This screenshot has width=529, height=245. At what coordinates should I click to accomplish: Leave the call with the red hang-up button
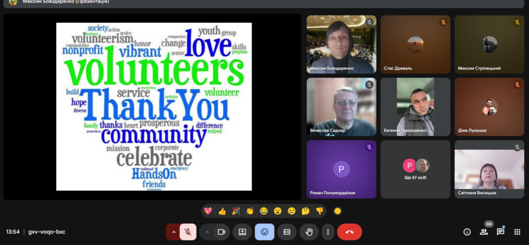pyautogui.click(x=349, y=232)
